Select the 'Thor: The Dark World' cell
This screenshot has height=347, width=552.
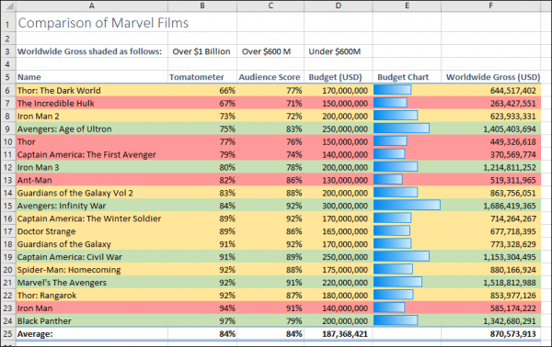(x=91, y=90)
